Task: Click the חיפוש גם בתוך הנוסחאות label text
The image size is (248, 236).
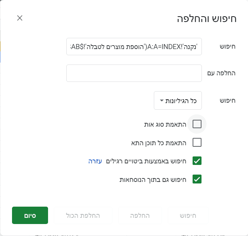Action: click(153, 179)
